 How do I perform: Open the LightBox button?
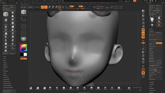click(30, 7)
